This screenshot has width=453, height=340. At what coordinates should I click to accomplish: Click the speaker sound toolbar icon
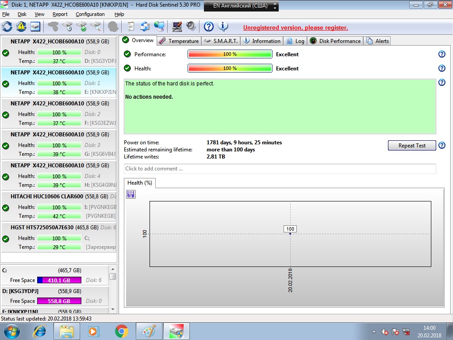pos(191,27)
